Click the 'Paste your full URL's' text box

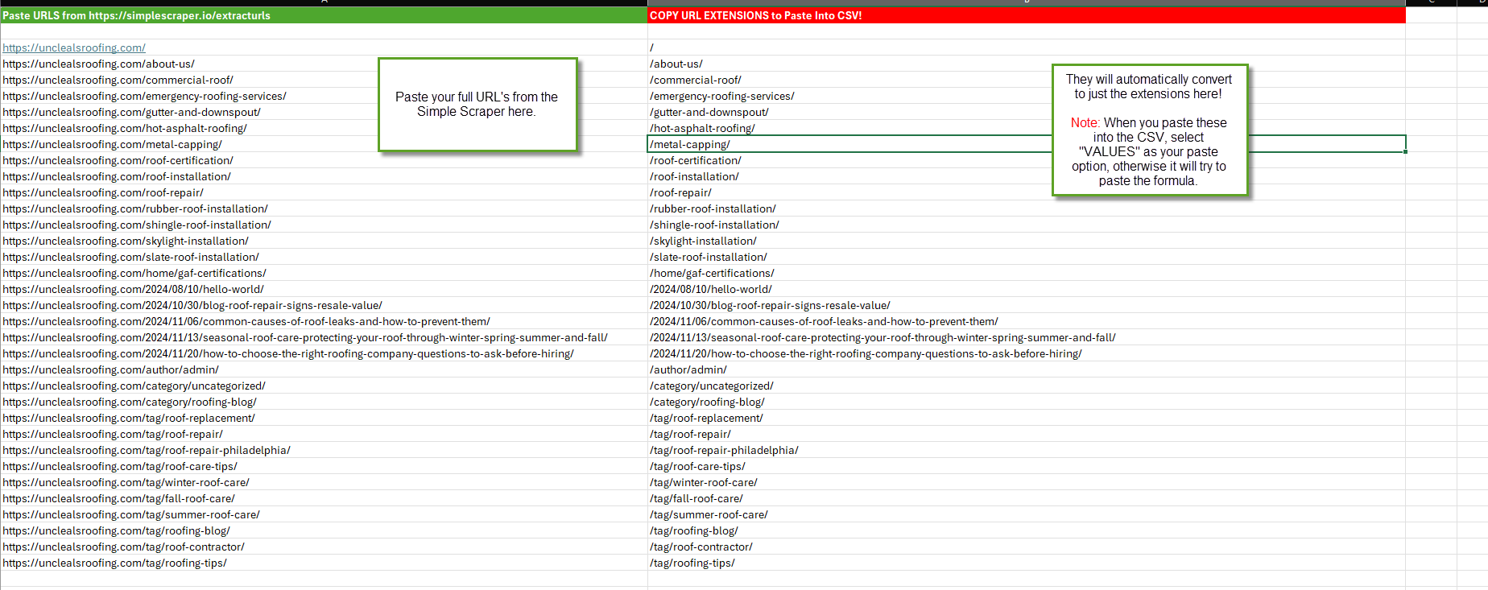tap(477, 105)
